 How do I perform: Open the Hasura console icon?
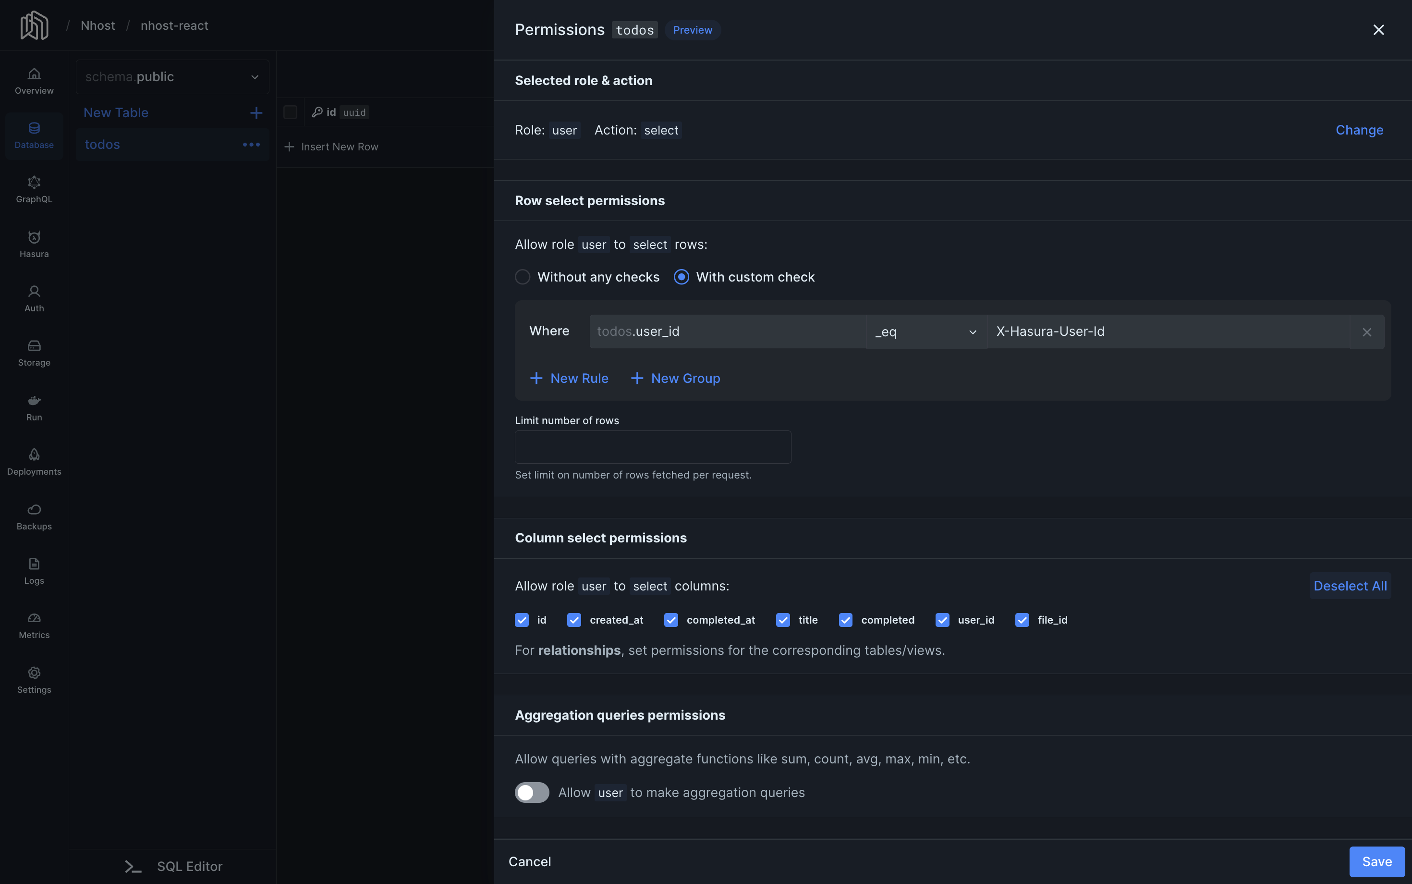tap(33, 244)
